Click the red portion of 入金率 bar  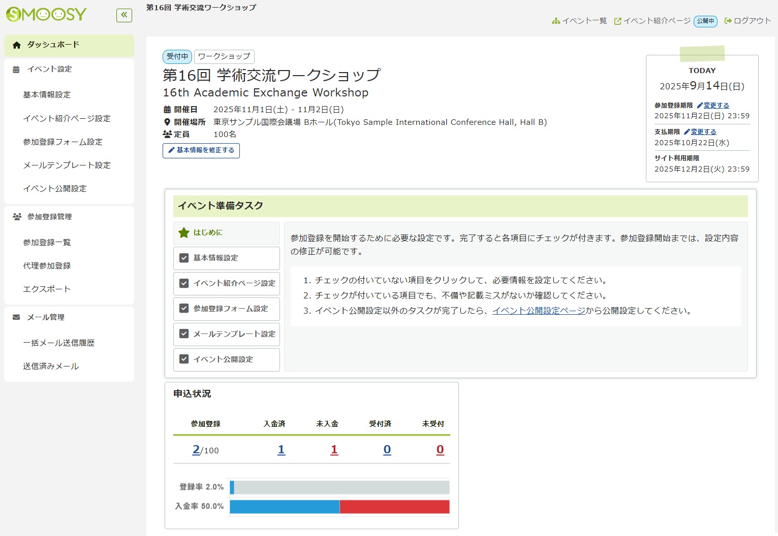[394, 507]
